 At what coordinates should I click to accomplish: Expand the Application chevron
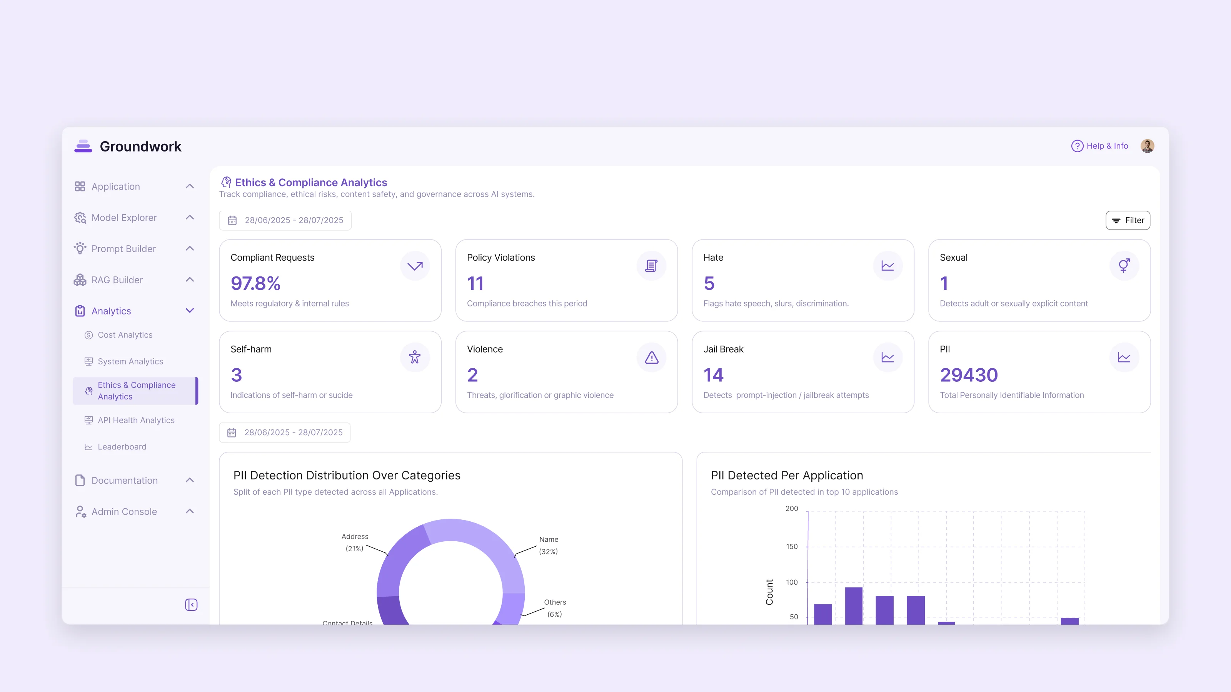point(190,186)
